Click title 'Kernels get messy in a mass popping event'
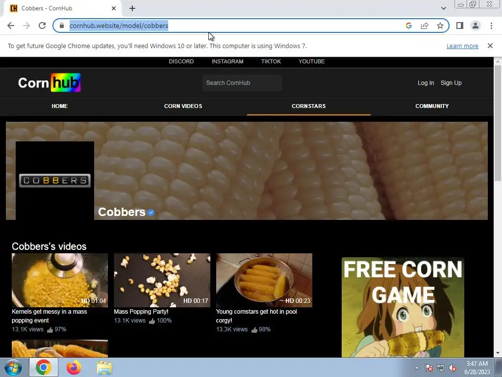Viewport: 502px width, 377px height. pos(50,316)
